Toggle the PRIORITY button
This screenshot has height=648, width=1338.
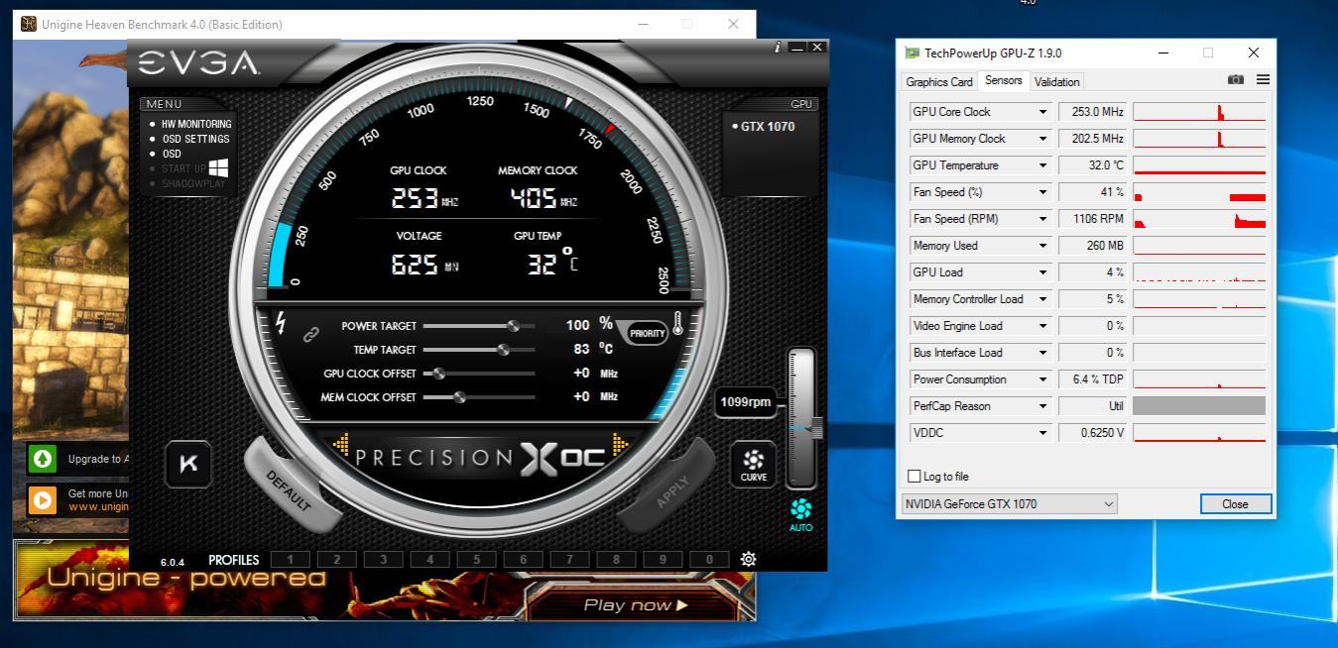click(x=647, y=333)
